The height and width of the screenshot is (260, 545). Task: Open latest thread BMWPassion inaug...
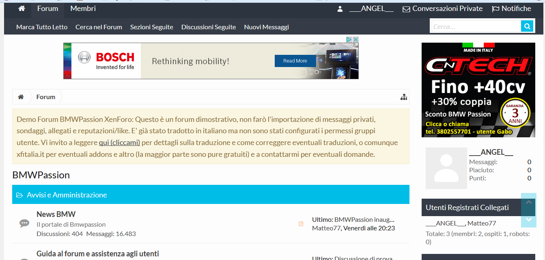[x=364, y=219]
